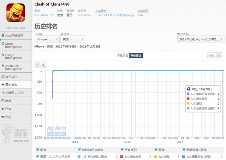
Task: Open 评价 in the sidebar
Action: [16, 117]
